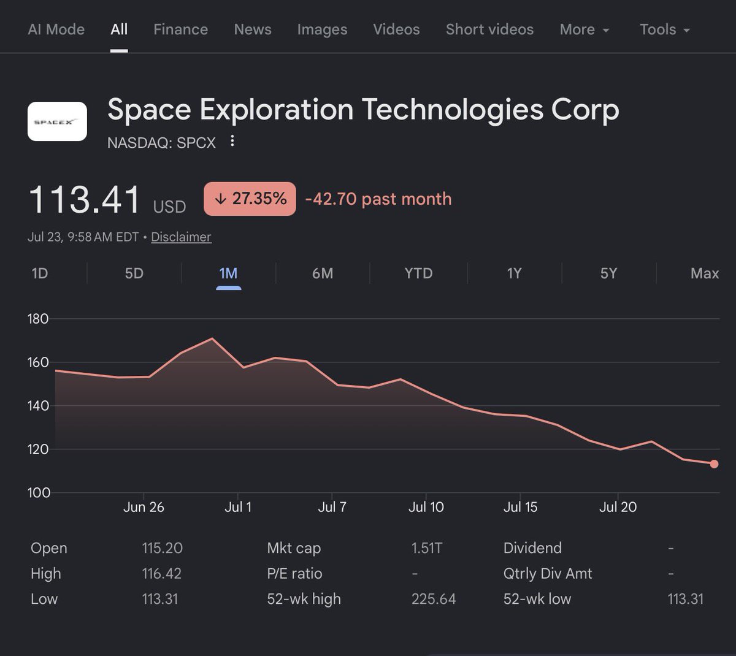Screen dimensions: 736x656
Task: Select the Max chart range
Action: point(705,273)
